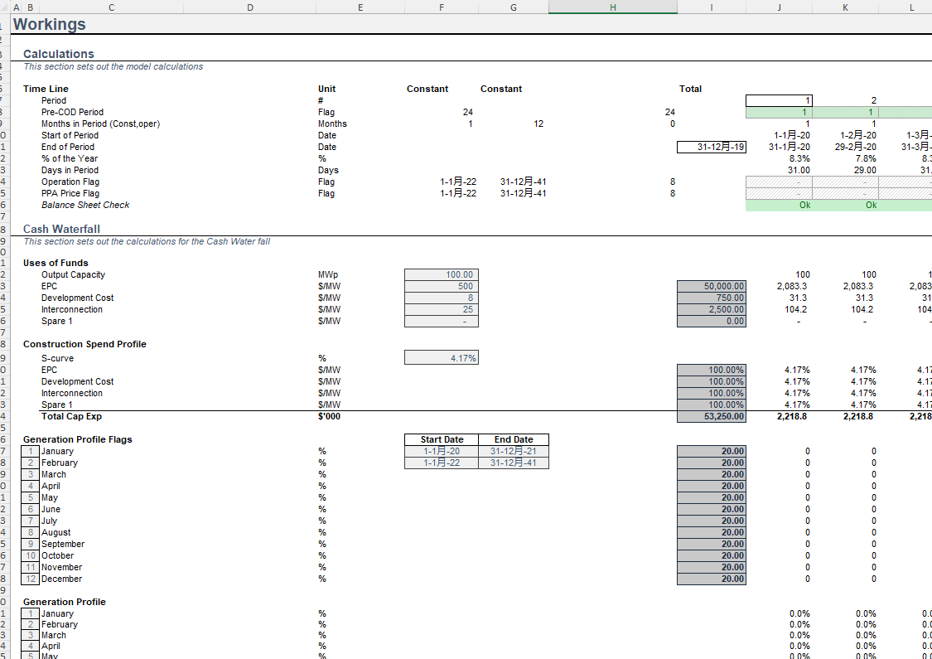932x659 pixels.
Task: Select the End Date header cell
Action: coord(514,439)
